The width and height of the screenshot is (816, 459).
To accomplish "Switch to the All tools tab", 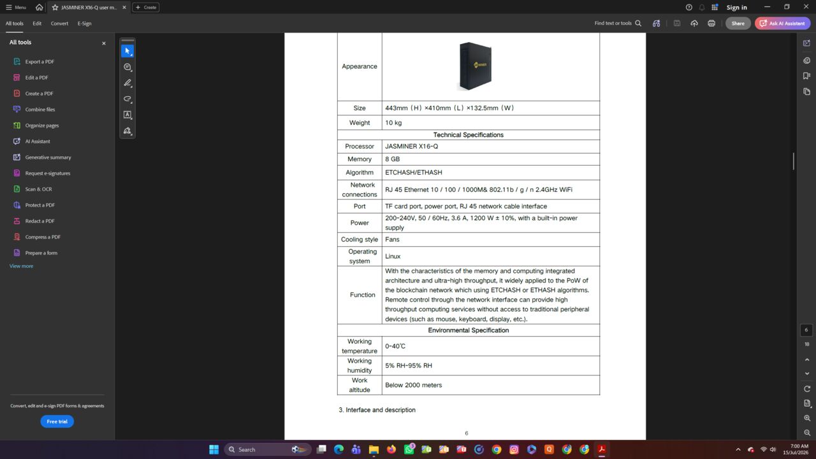I will [15, 24].
